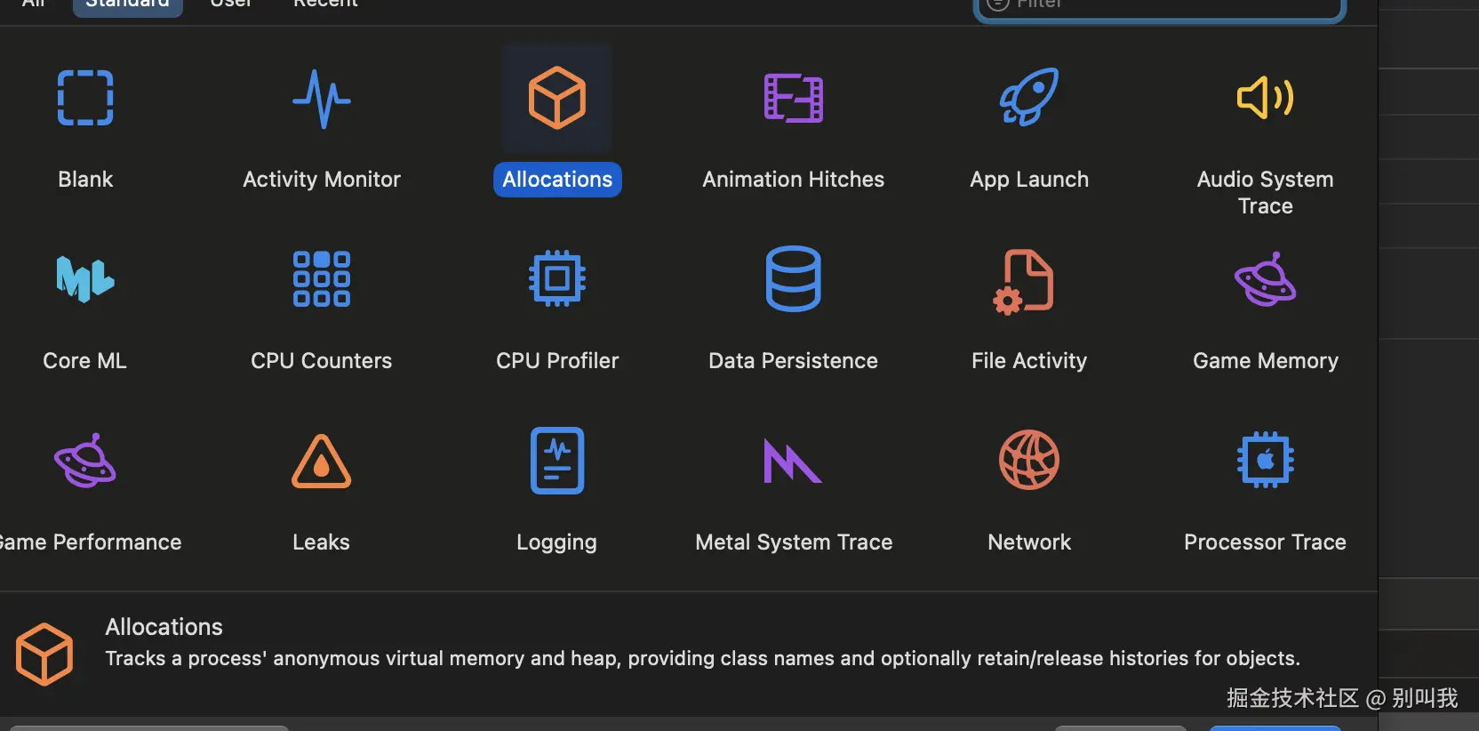Select the CPU Counters grid icon

[322, 279]
